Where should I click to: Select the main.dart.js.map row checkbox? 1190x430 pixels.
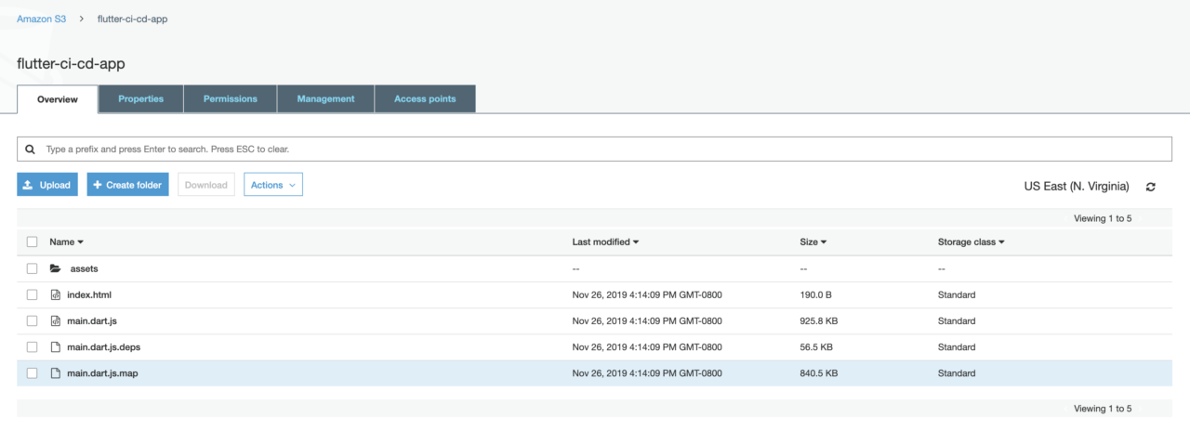tap(32, 373)
